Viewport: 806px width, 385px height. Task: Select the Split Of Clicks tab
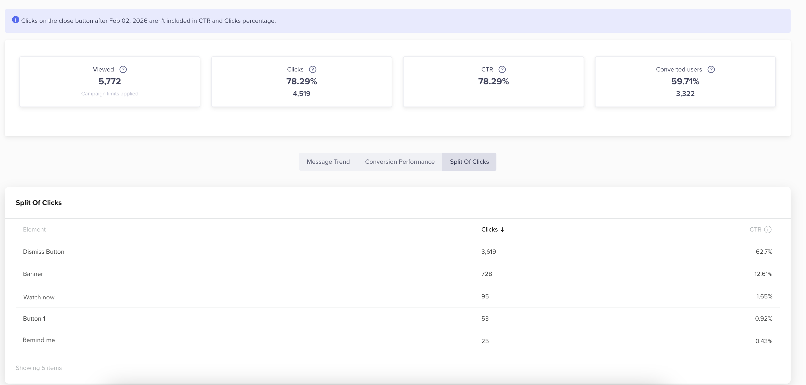point(469,162)
